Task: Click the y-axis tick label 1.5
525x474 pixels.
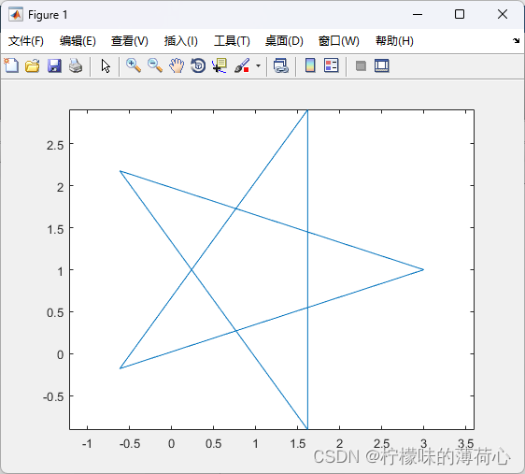Action: click(55, 229)
